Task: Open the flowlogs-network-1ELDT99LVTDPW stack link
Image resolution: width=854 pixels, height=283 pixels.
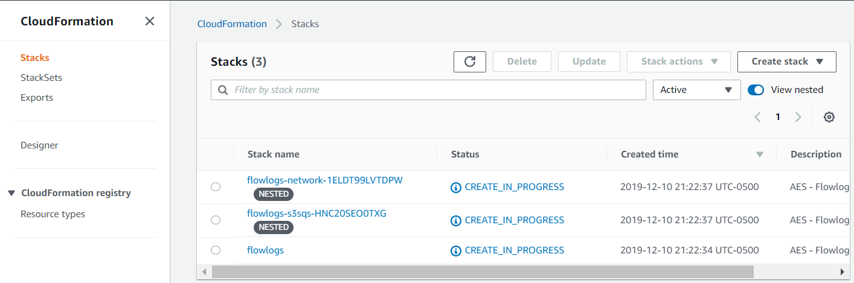Action: [x=325, y=180]
